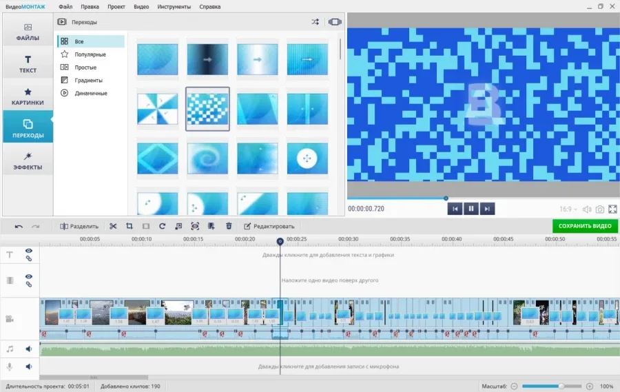620x392 pixels.
Task: Click the rotate clip icon
Action: point(163,226)
